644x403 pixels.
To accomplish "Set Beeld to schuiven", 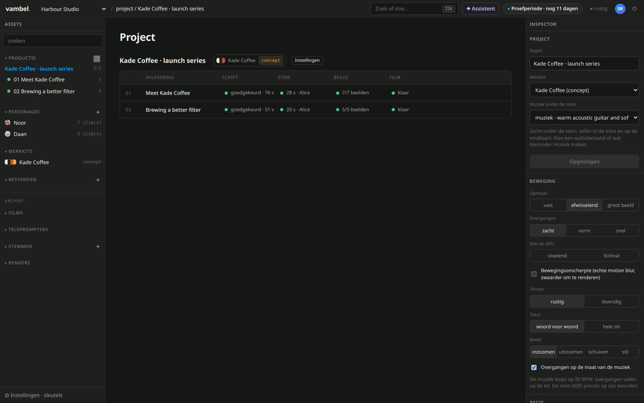I will pyautogui.click(x=598, y=352).
